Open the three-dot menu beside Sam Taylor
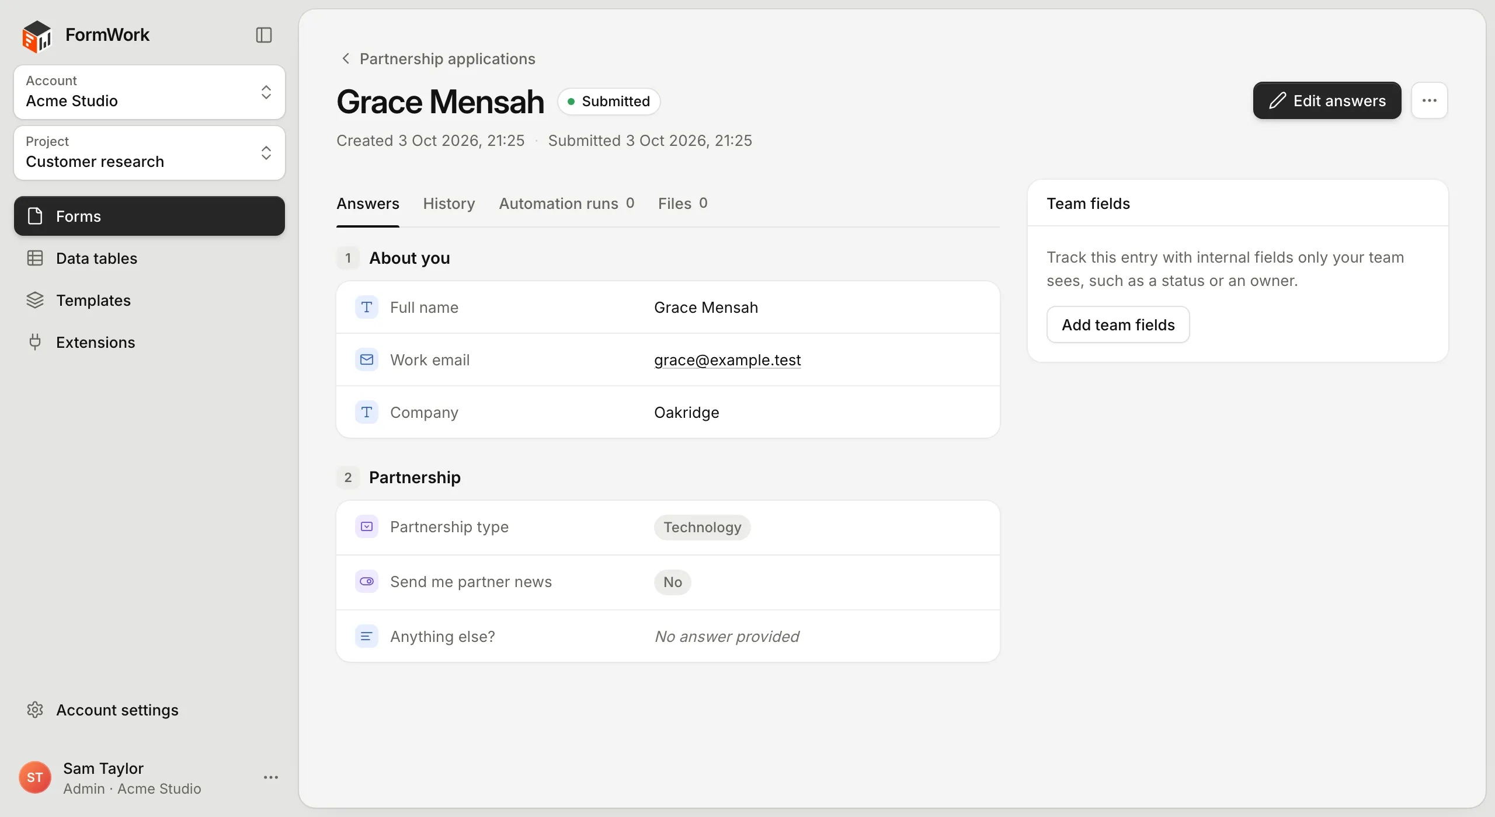The width and height of the screenshot is (1495, 817). click(270, 777)
